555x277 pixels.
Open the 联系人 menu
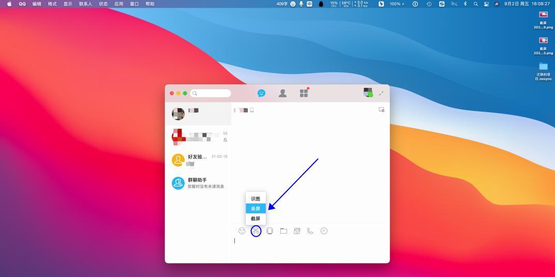[86, 4]
